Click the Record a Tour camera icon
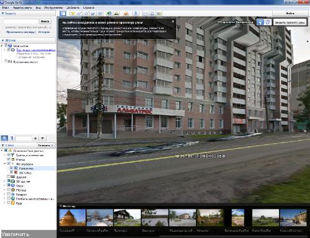The image size is (310, 238). click(x=100, y=14)
